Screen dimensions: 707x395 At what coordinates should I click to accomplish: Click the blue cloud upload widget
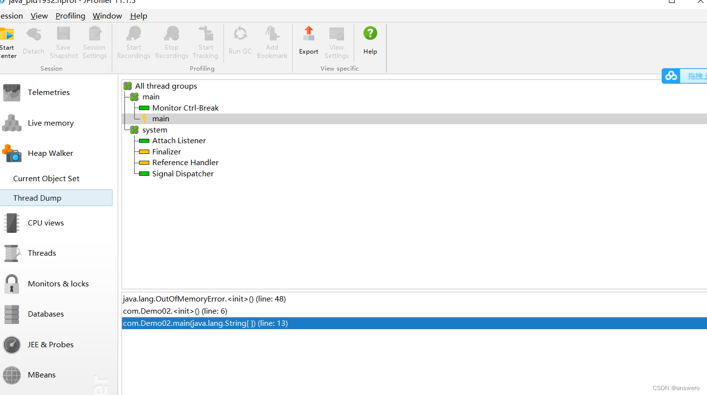coord(684,76)
